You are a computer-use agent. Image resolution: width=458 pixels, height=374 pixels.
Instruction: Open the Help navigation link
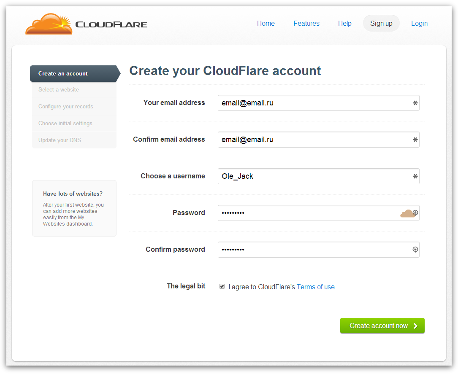click(345, 23)
